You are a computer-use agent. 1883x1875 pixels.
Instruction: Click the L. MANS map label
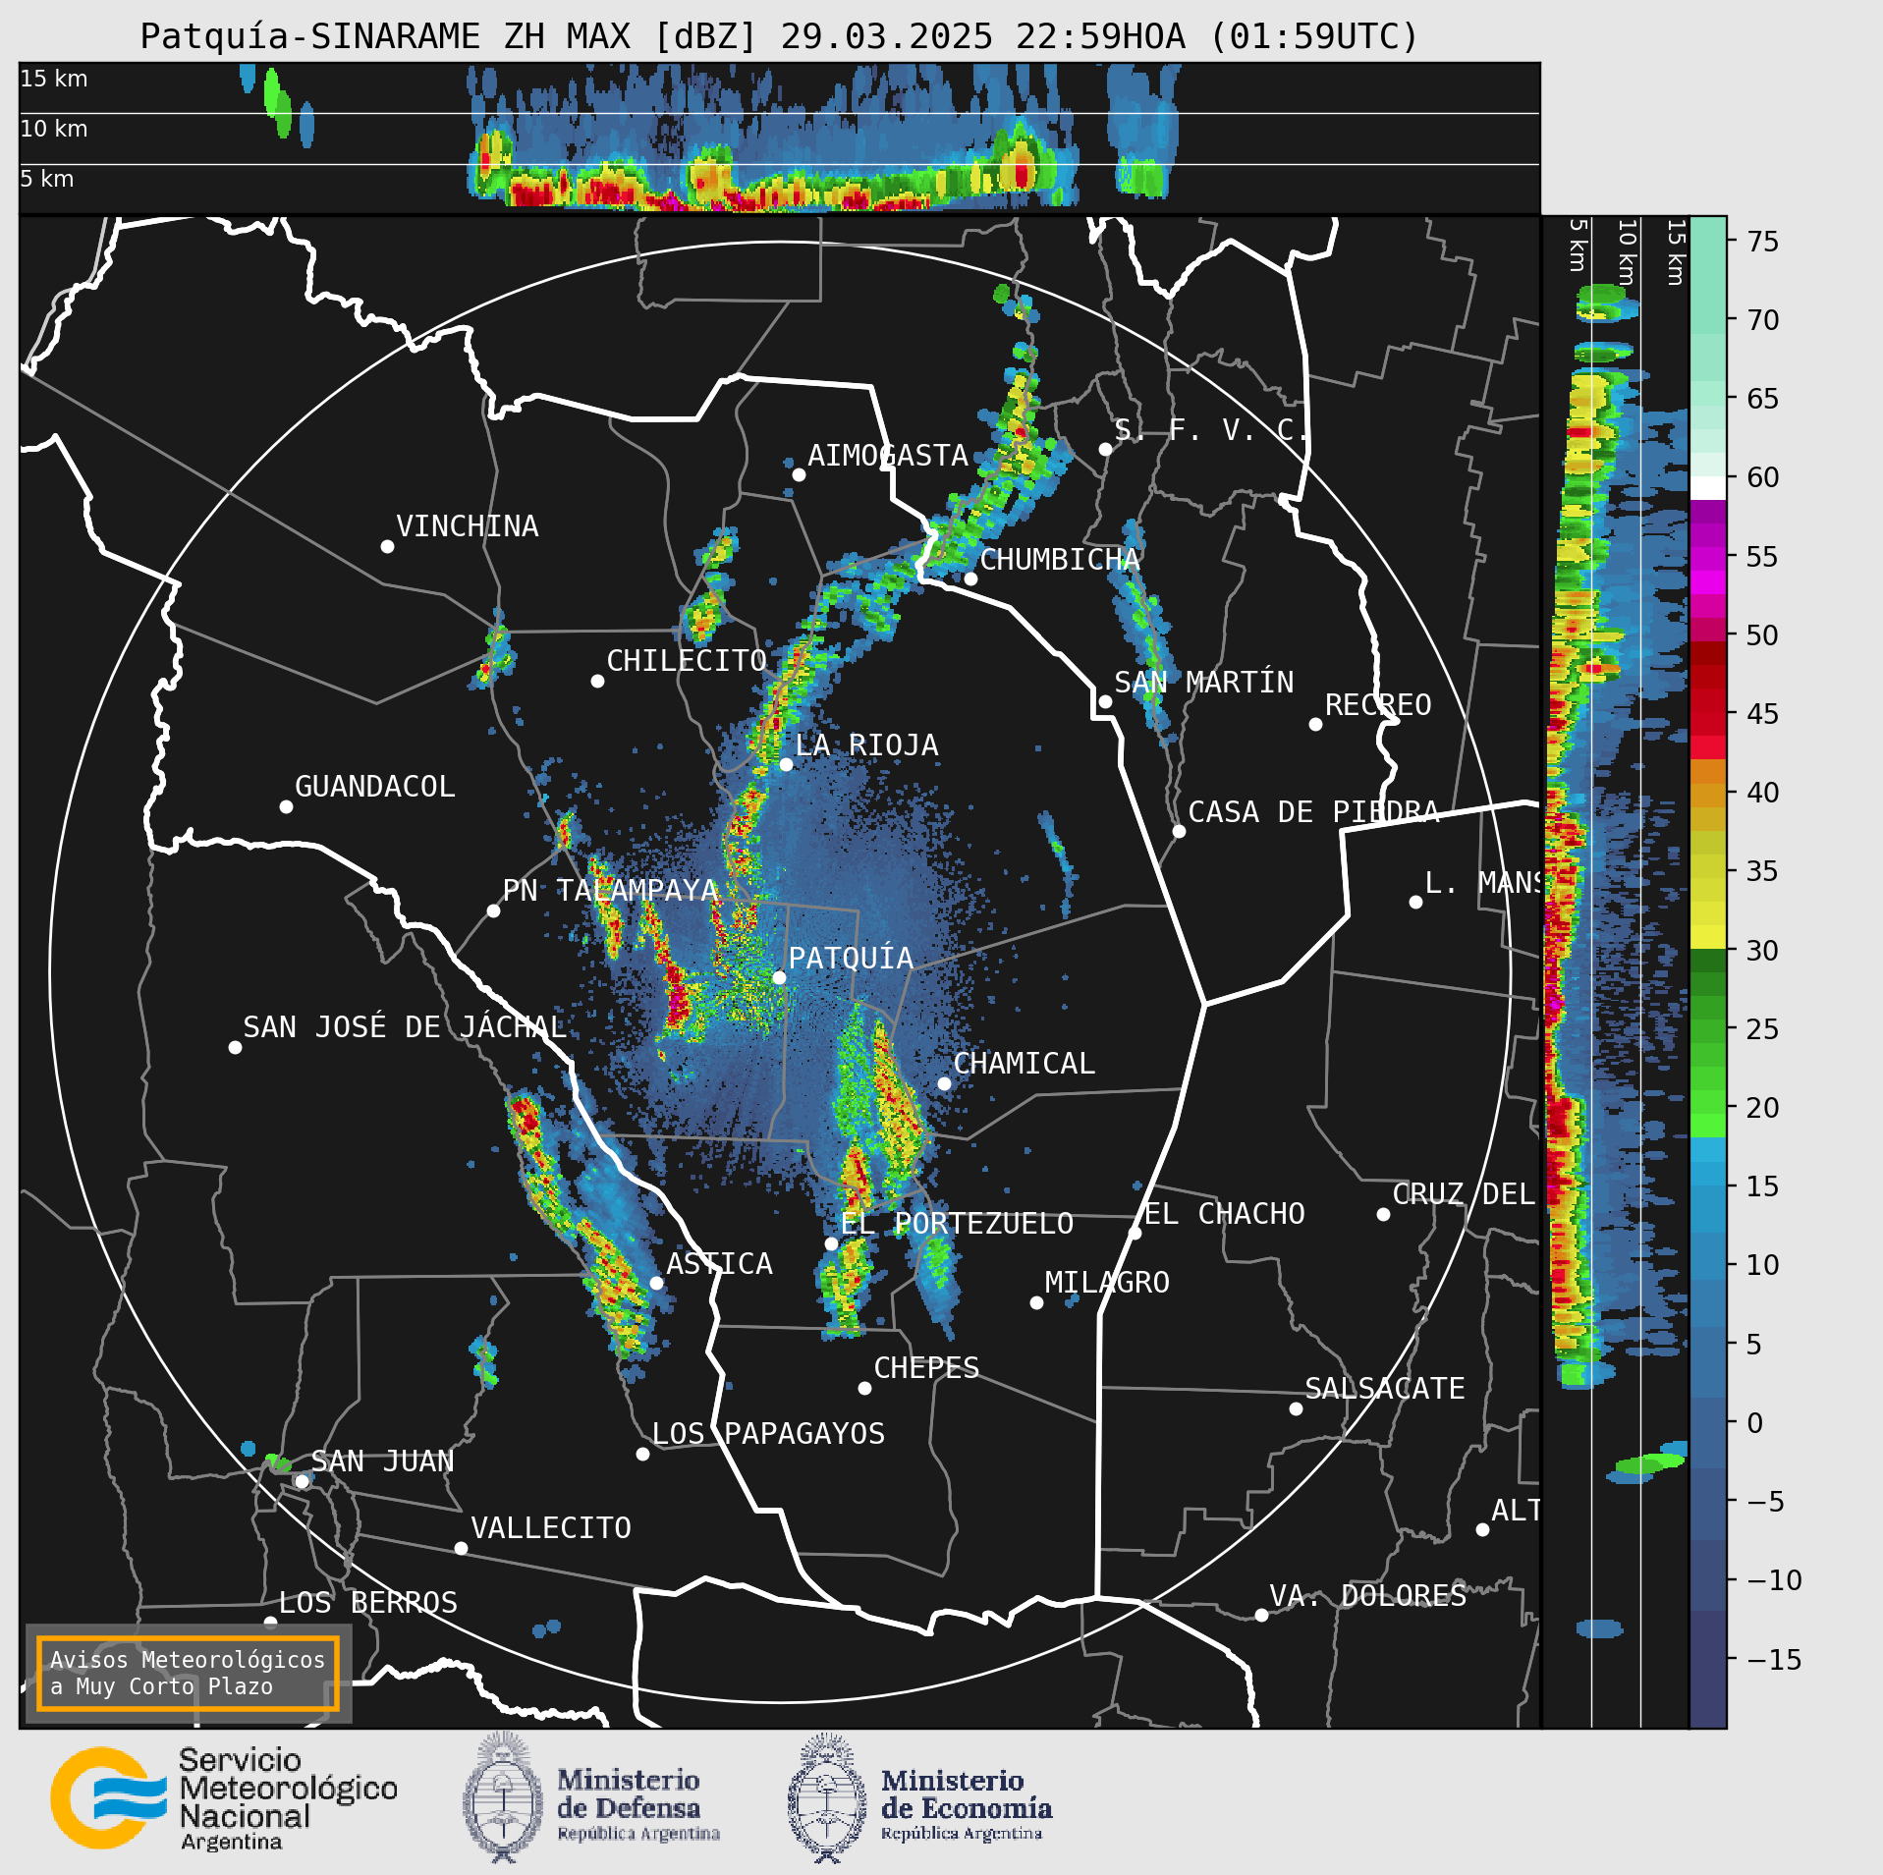point(1481,883)
